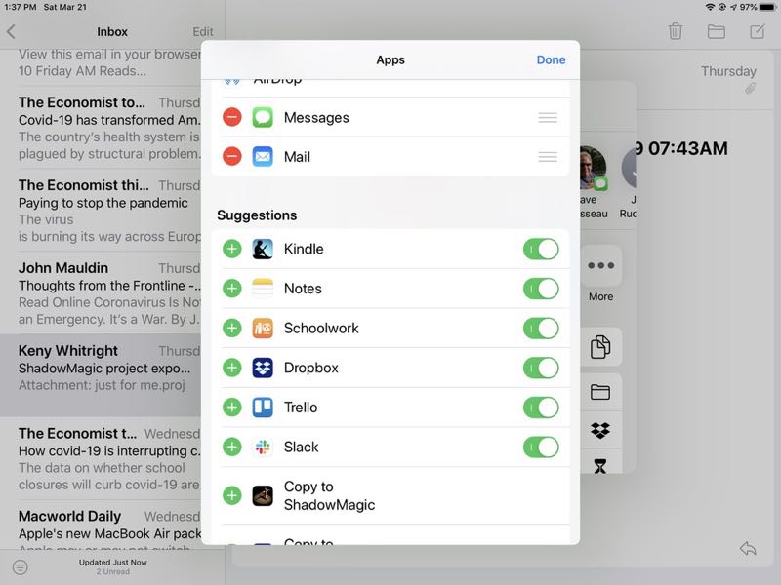This screenshot has width=781, height=585.
Task: Switch off the Slack toggle
Action: point(541,447)
